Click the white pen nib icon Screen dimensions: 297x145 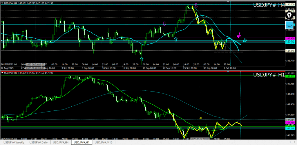click(x=289, y=15)
